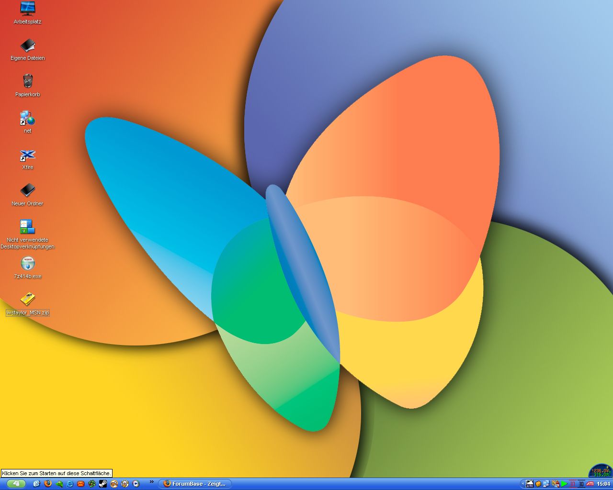Launch ICQ flower icon in quick launch

point(92,484)
